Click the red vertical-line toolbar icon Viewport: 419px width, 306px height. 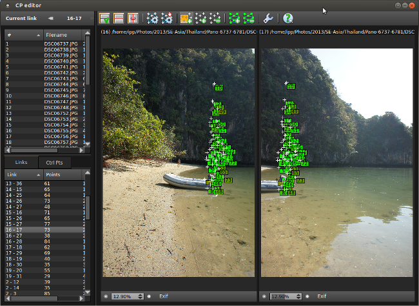click(133, 19)
